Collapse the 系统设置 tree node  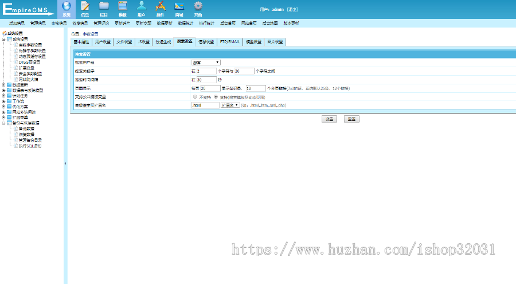(x=3, y=39)
